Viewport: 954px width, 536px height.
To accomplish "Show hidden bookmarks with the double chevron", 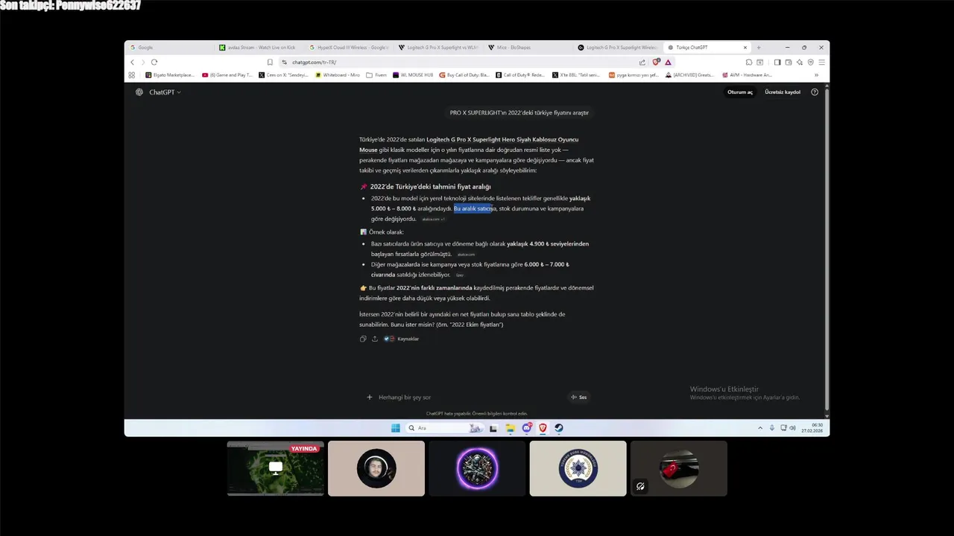I will click(816, 75).
